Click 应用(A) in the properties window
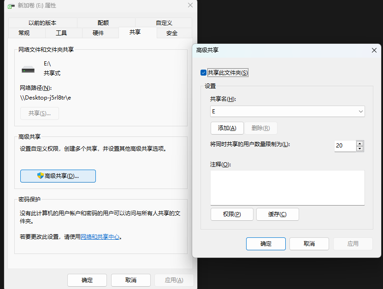This screenshot has height=289, width=383. 174,280
